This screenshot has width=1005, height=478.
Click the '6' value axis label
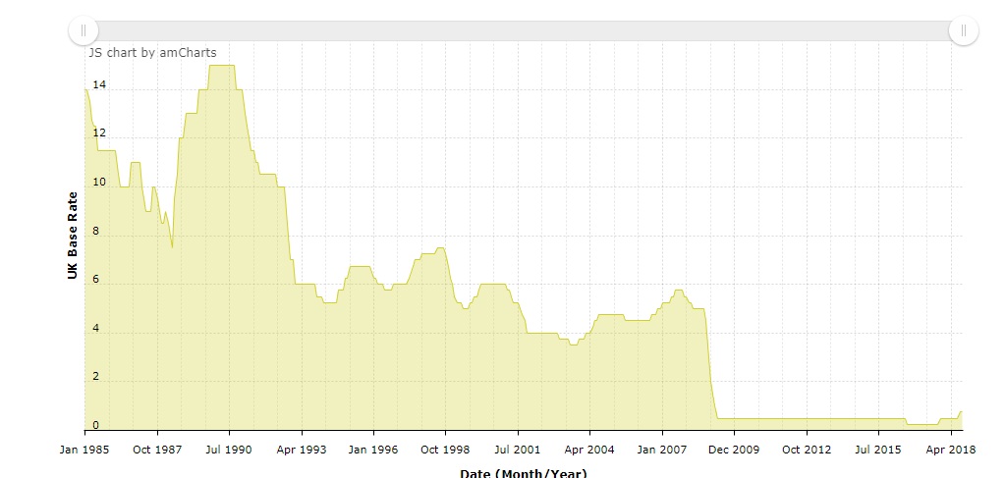(96, 280)
